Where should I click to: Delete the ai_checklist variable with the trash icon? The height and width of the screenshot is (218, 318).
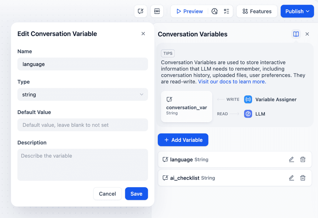coord(303,178)
